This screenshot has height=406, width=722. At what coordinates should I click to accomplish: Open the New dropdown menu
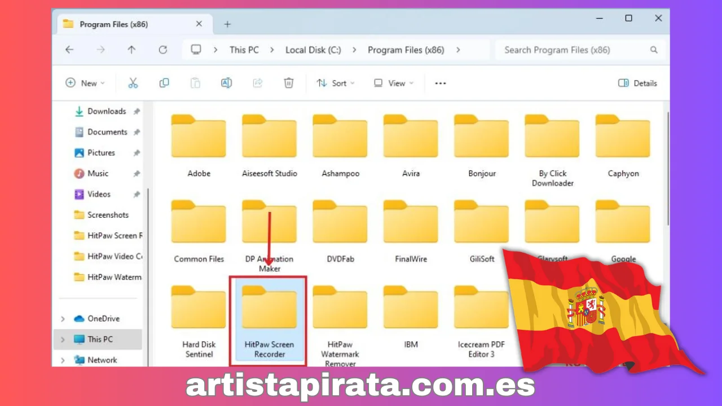pos(85,83)
